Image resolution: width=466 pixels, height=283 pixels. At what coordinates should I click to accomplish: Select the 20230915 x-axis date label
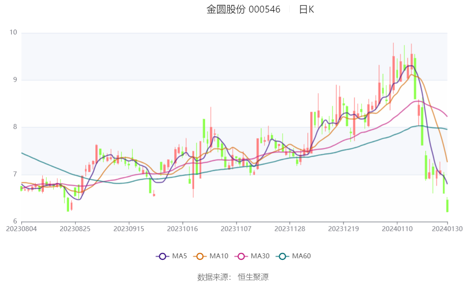129,229
